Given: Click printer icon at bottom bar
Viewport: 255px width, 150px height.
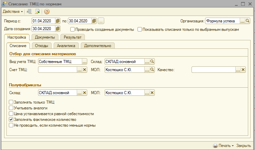Looking at the screenshot, I should (215, 146).
